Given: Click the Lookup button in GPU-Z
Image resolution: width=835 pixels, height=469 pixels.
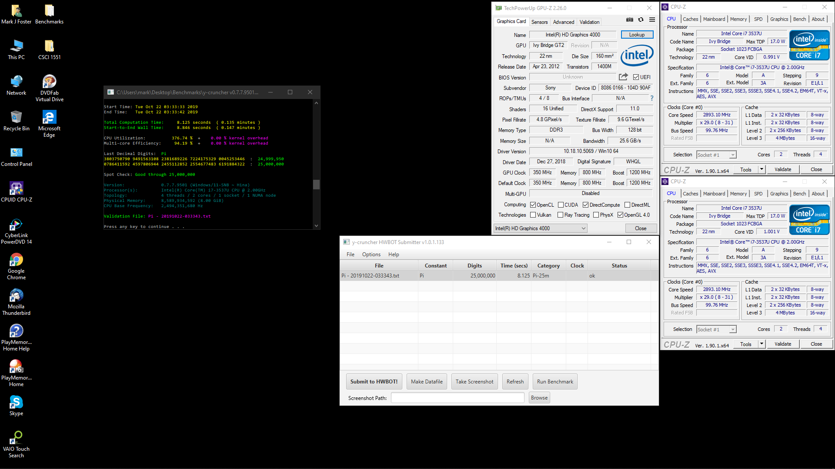Looking at the screenshot, I should (637, 35).
